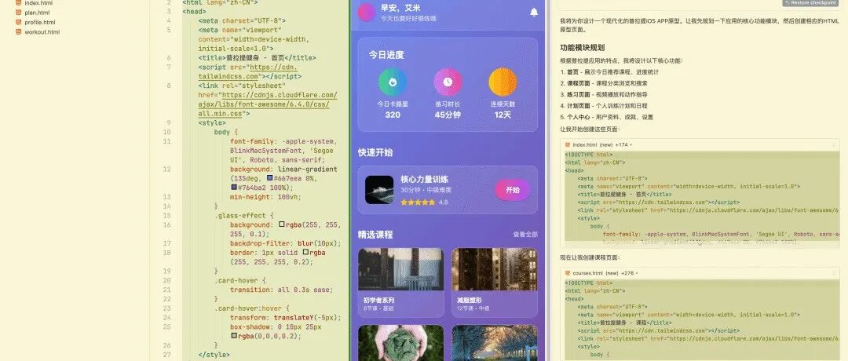Click the rgba(255, 255, 255, 0.1) background swatch
The image size is (848, 361).
282,224
